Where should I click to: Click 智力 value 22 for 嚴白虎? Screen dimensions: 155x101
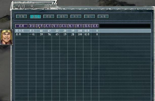(x=57, y=31)
